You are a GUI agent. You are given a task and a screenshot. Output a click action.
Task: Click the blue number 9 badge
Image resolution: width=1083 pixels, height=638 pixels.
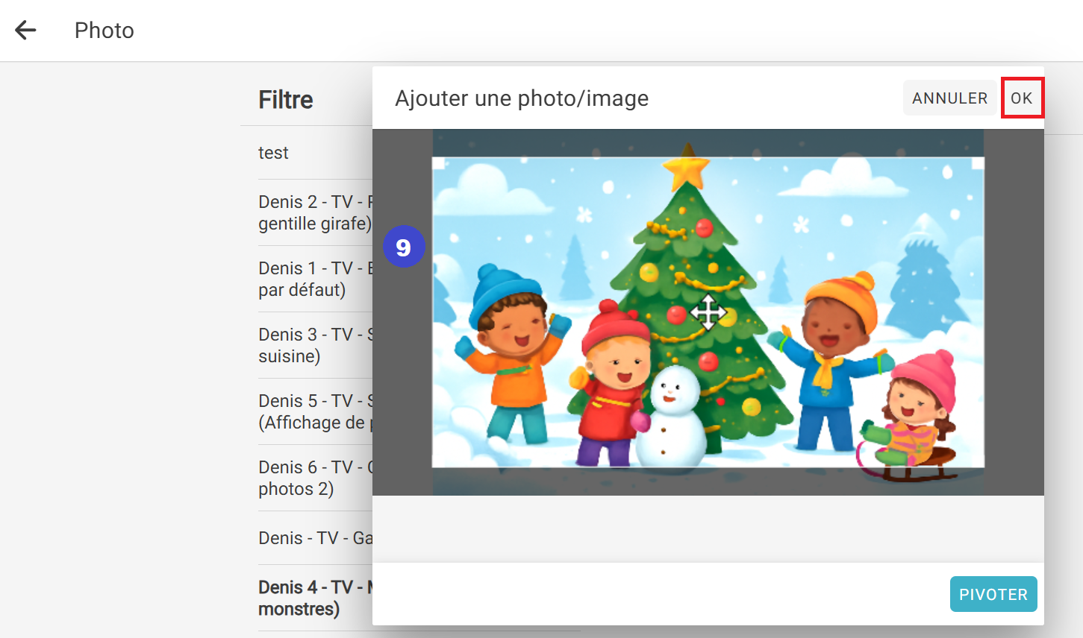(404, 247)
